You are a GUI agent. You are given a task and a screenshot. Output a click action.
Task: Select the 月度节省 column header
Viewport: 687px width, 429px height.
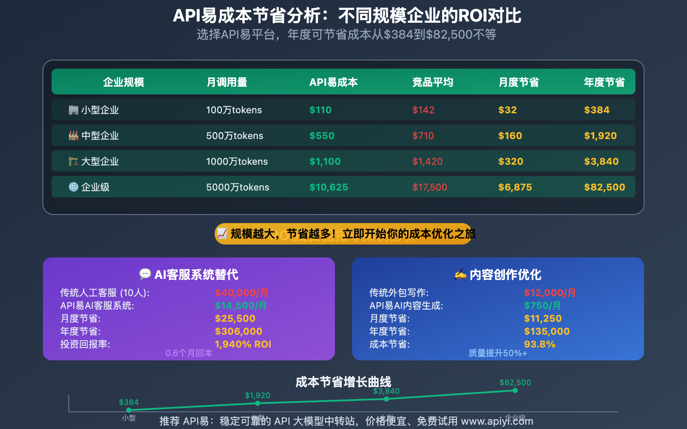pos(519,82)
